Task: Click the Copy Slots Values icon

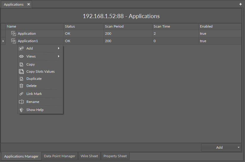Action: [21, 72]
